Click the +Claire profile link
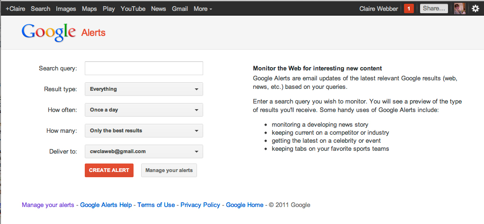The width and height of the screenshot is (484, 224). pyautogui.click(x=15, y=9)
